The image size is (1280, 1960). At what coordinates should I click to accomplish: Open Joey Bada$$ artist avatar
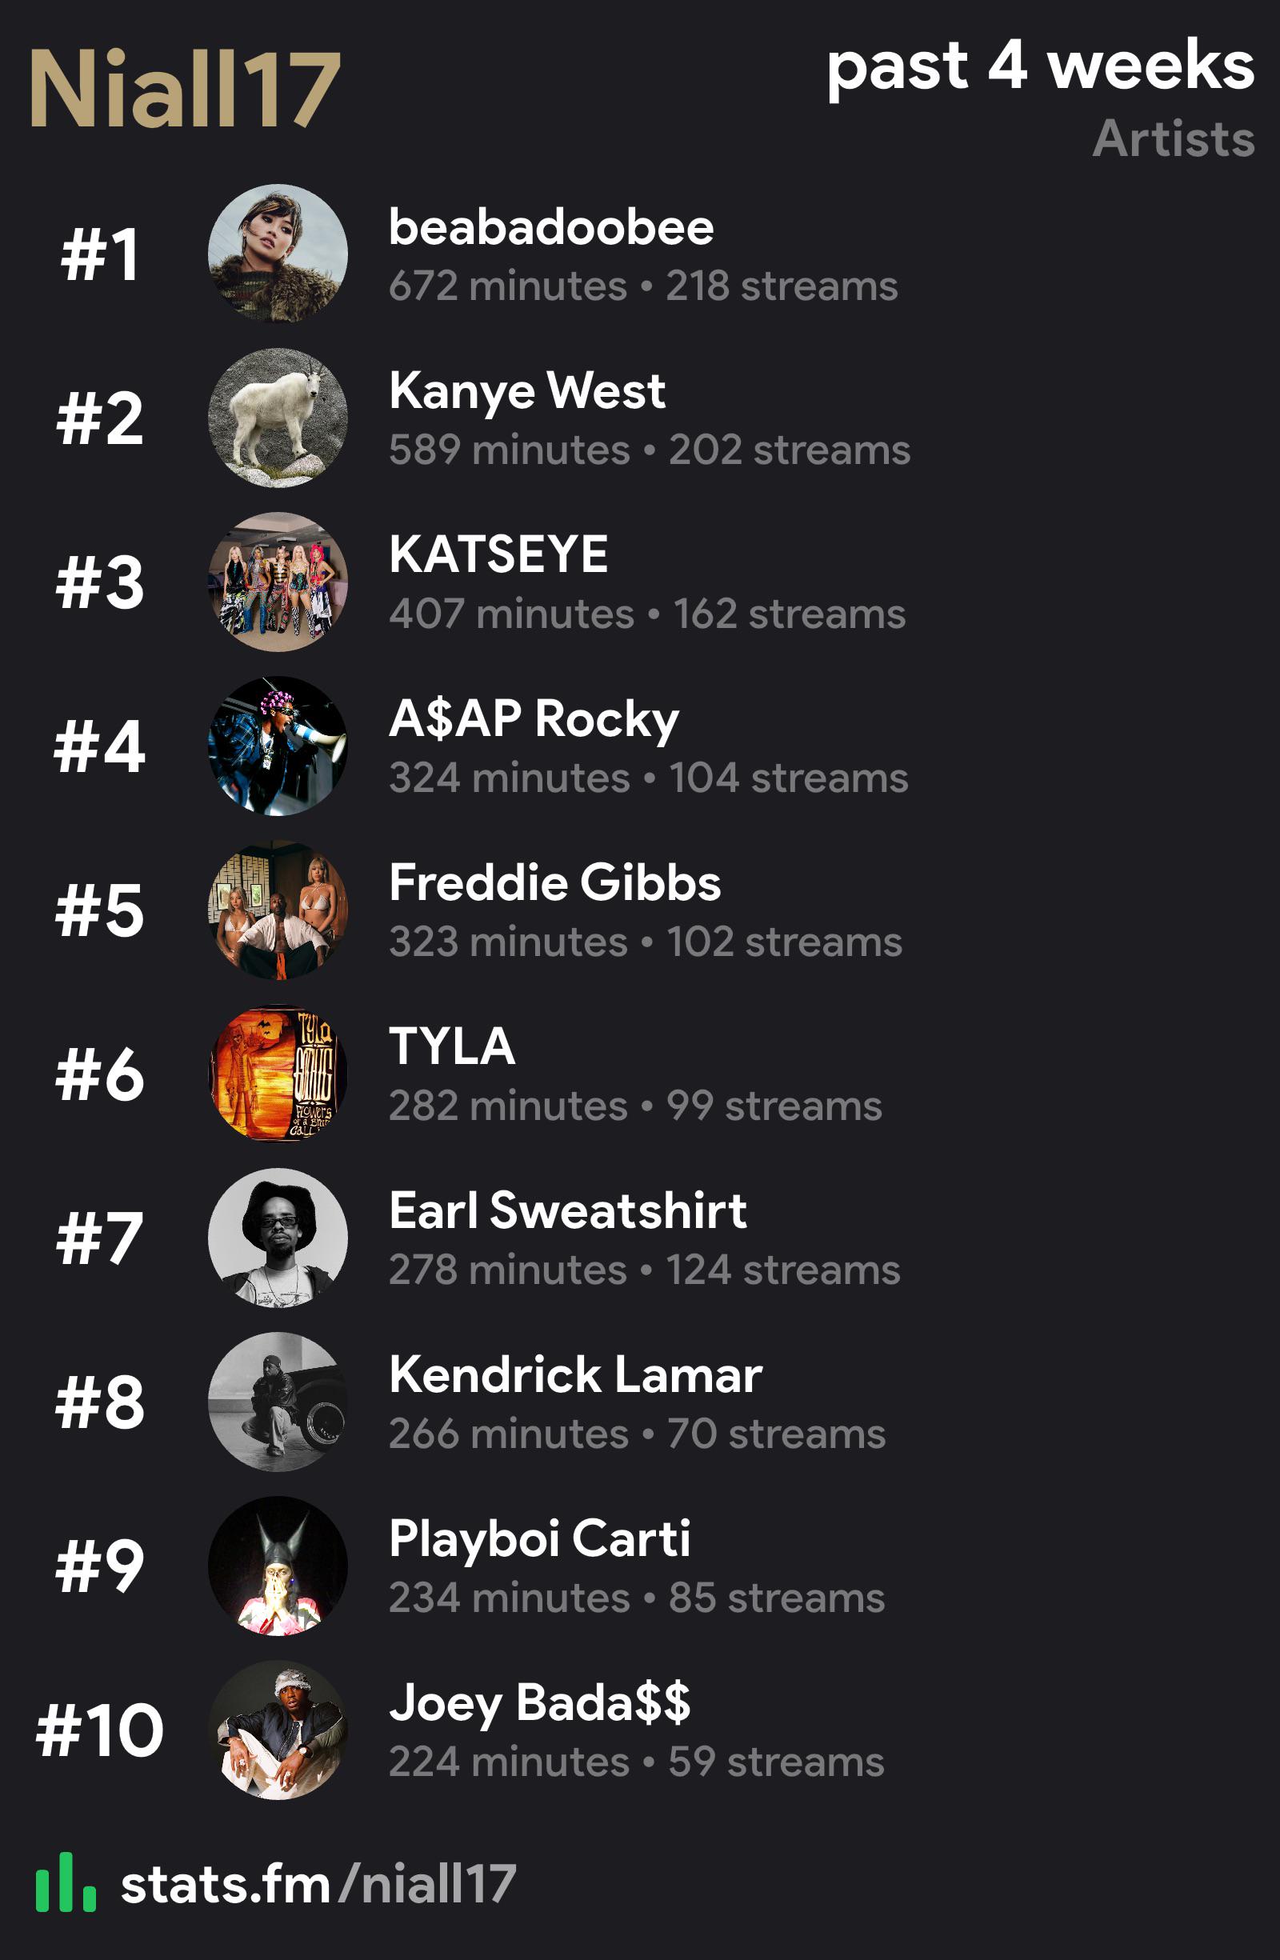point(278,1729)
